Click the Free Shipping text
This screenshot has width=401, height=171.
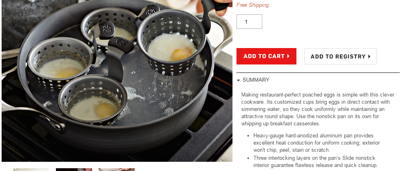(253, 5)
